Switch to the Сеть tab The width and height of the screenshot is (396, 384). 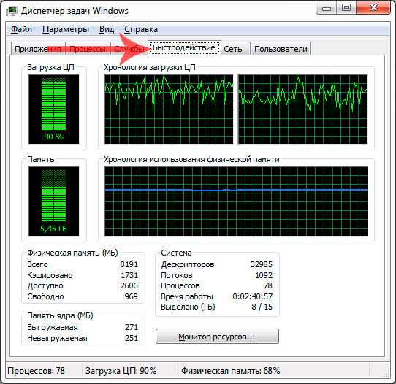pos(233,49)
